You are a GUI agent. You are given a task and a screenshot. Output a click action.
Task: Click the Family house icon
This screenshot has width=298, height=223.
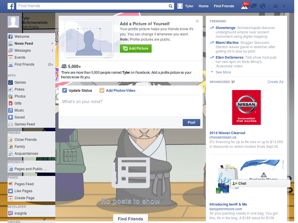10,147
